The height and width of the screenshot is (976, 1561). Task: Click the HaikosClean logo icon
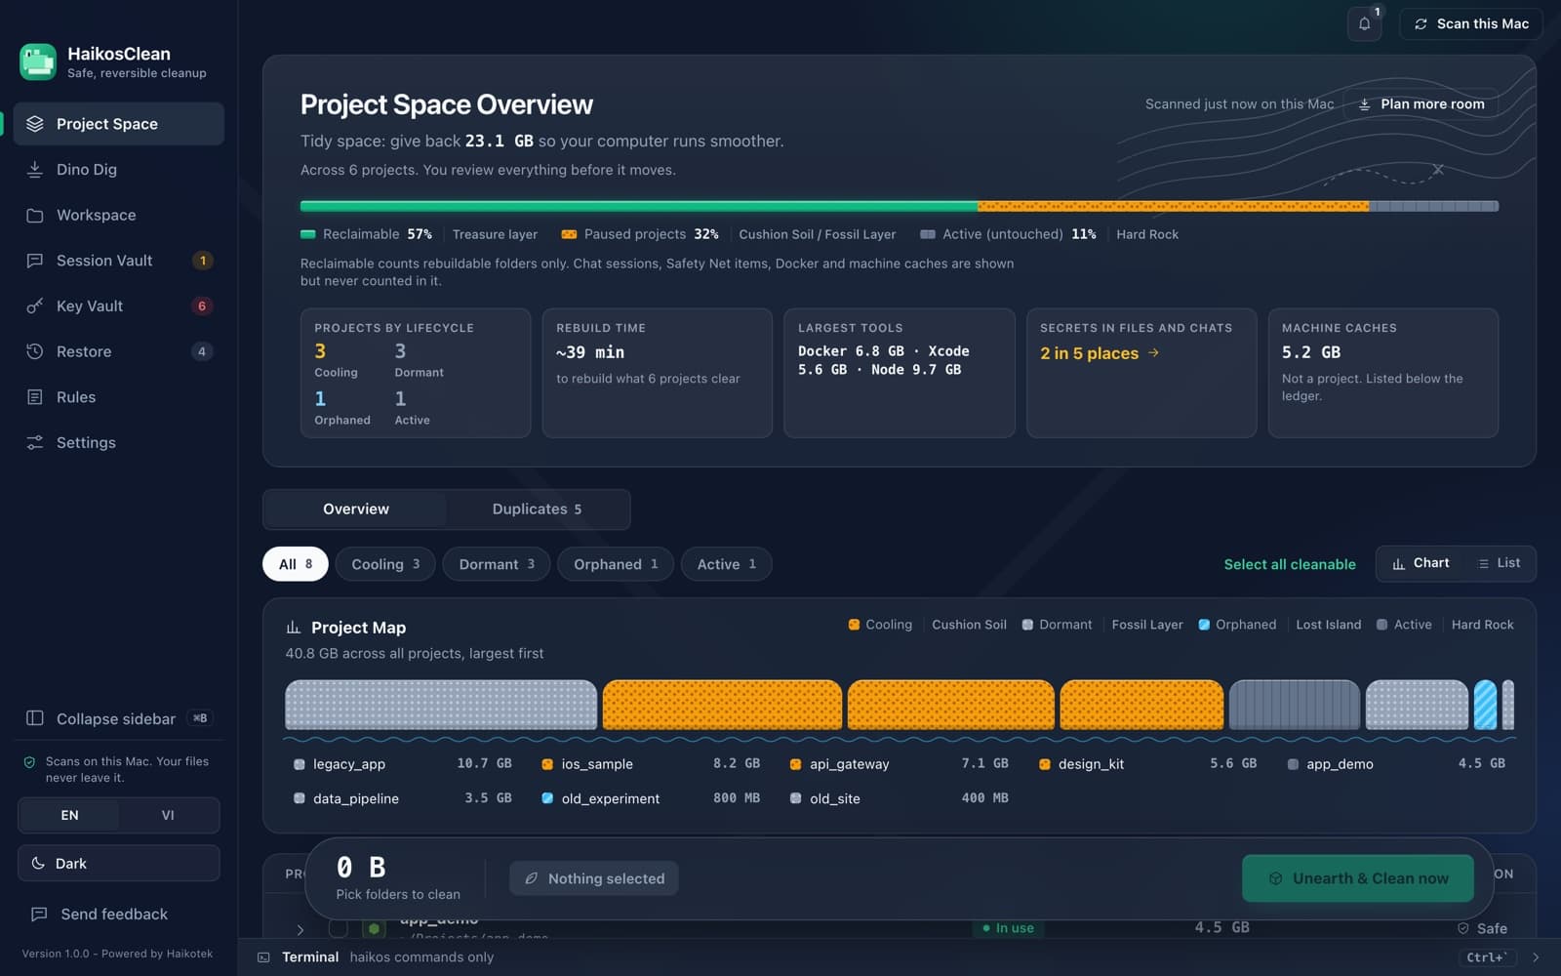[x=38, y=61]
